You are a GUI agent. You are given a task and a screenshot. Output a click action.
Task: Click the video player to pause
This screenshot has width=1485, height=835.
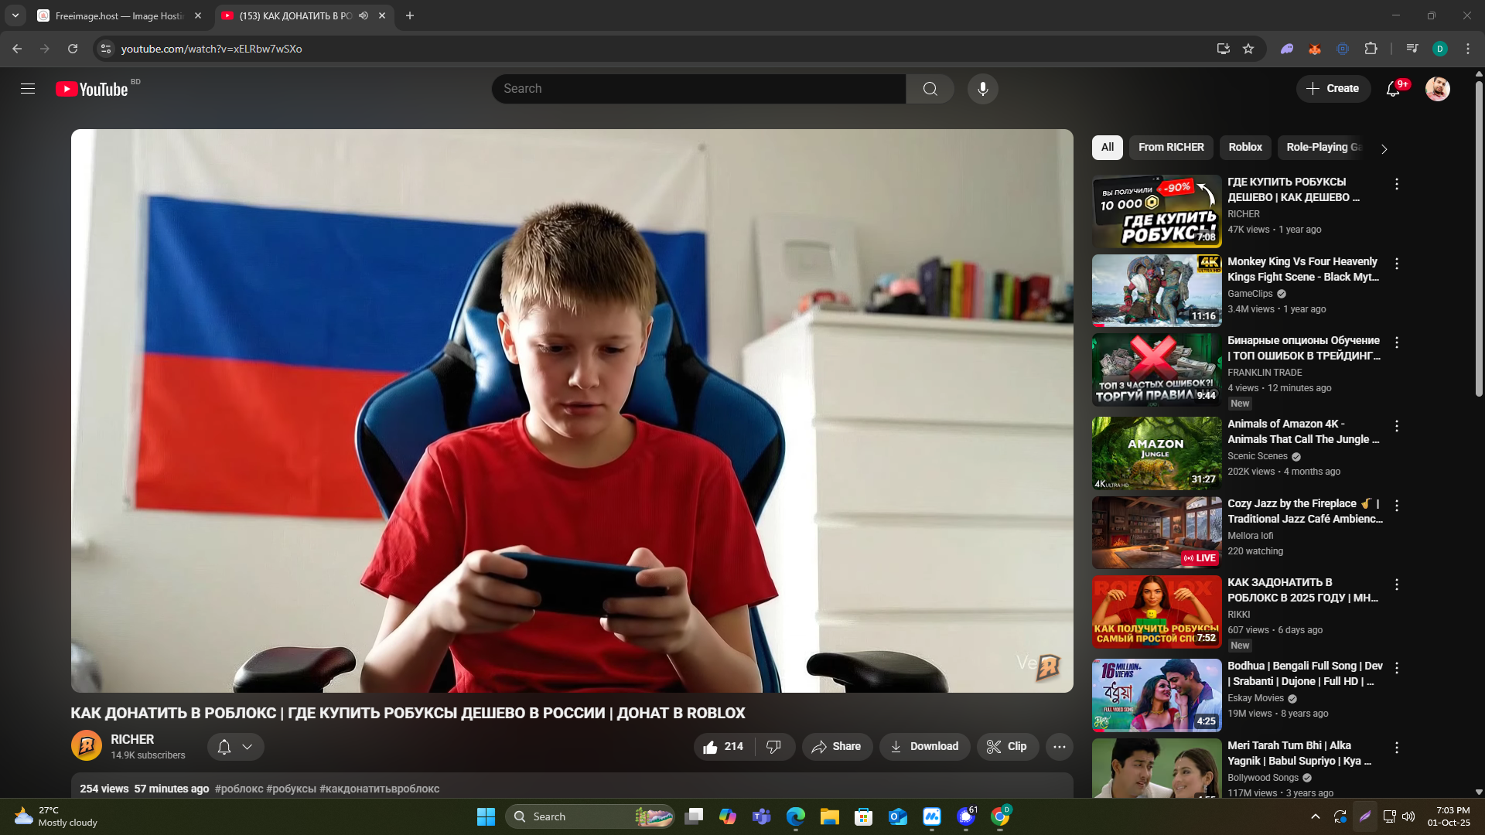click(572, 411)
